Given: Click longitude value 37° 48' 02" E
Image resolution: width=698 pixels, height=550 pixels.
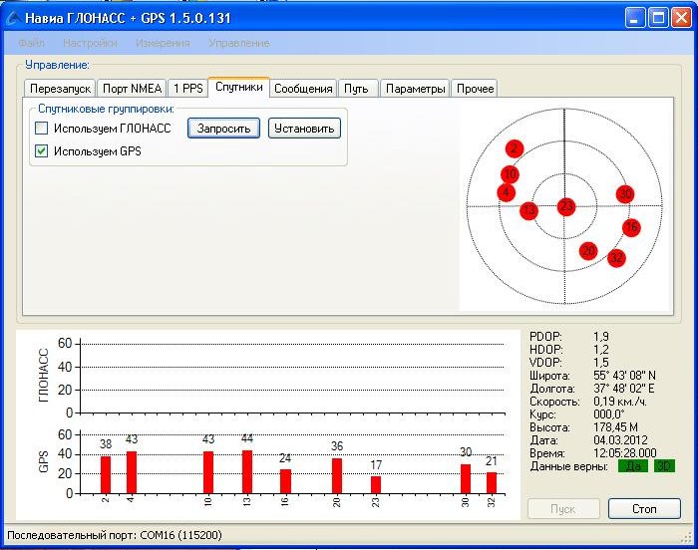Looking at the screenshot, I should pos(623,389).
